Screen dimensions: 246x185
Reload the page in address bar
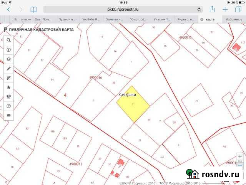tap(199, 9)
